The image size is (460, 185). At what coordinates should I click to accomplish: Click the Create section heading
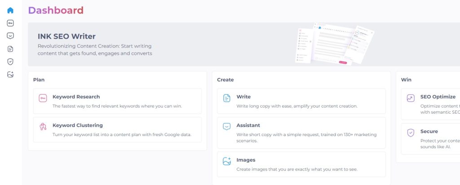click(x=226, y=80)
